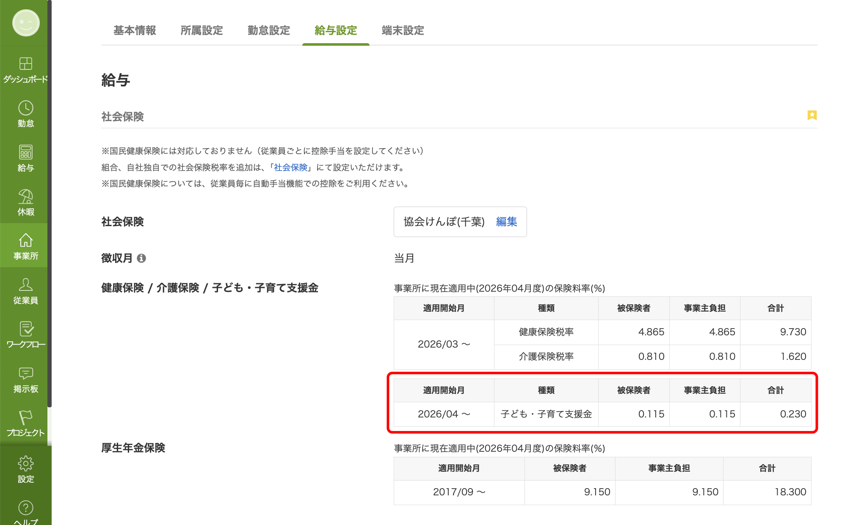Click the yellow bookmark star icon
867x525 pixels.
[x=812, y=115]
